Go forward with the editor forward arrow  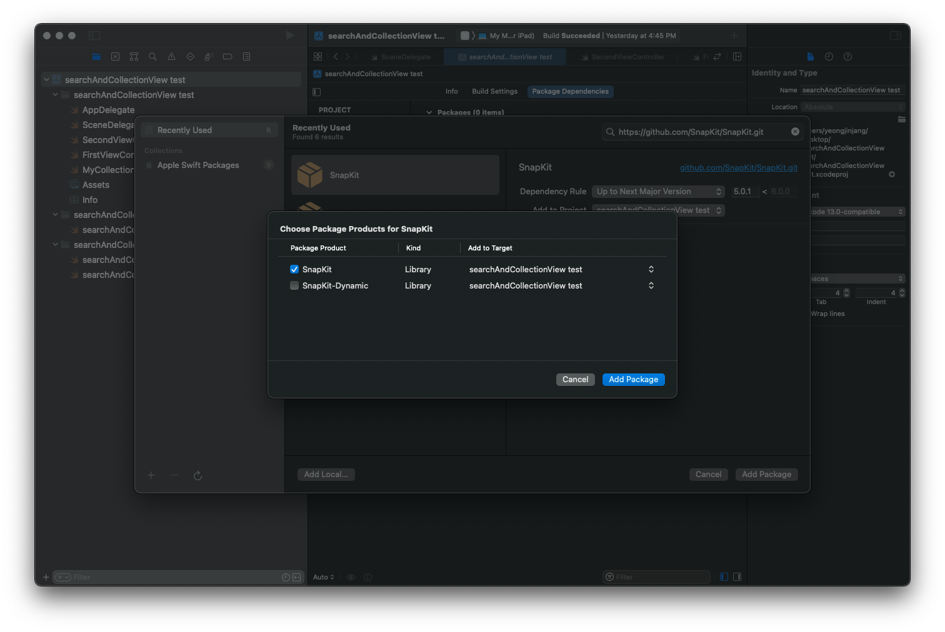pyautogui.click(x=347, y=56)
